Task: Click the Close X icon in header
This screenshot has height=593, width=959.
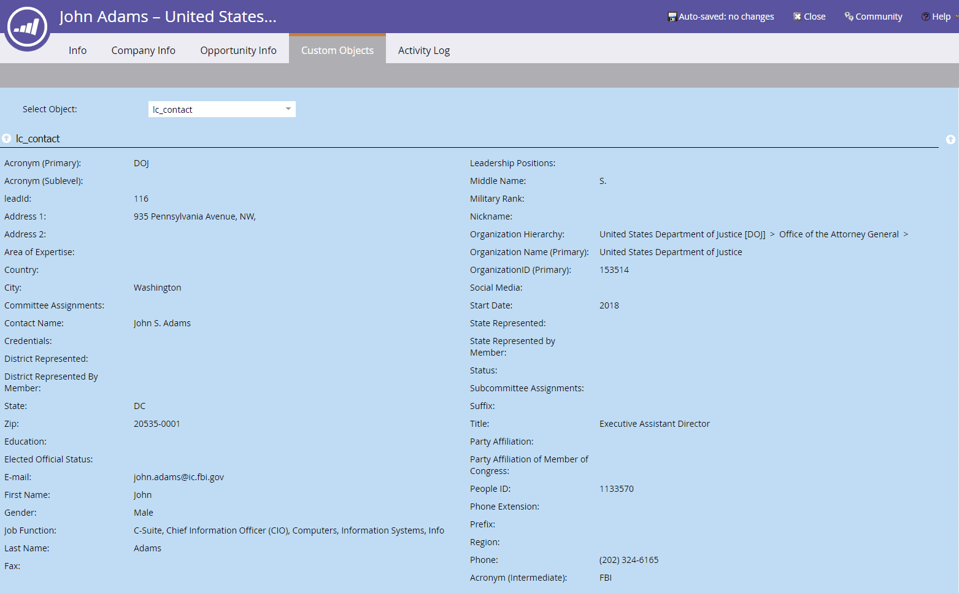Action: tap(797, 17)
